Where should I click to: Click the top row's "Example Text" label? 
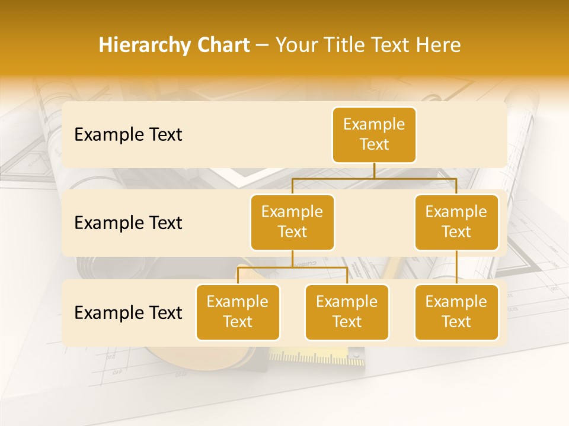[x=128, y=135]
